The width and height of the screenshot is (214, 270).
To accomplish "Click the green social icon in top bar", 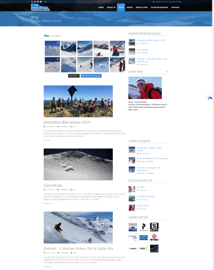I will [x=38, y=2].
